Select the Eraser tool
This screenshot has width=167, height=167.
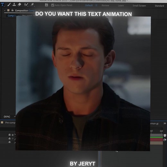coord(19,4)
